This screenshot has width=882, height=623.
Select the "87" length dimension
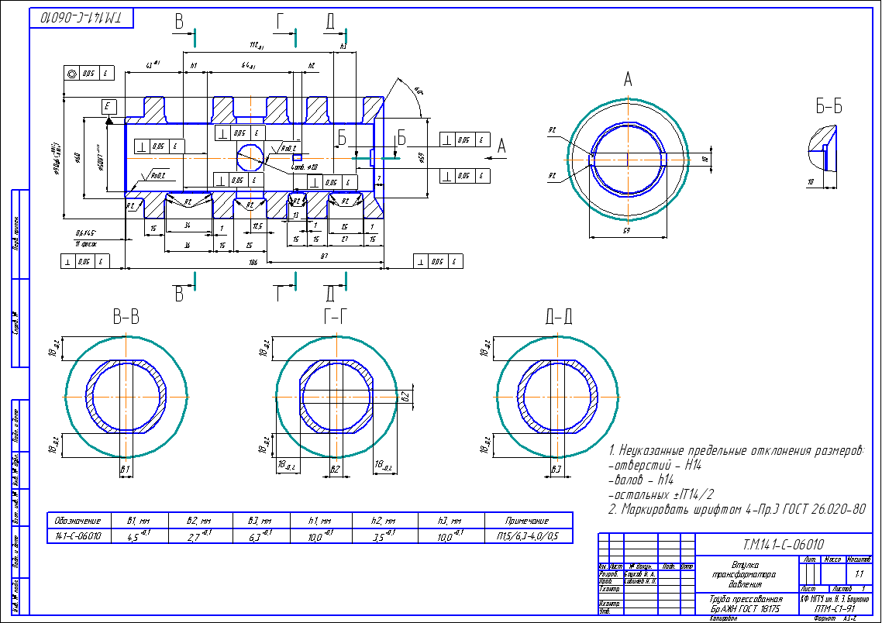pos(324,256)
